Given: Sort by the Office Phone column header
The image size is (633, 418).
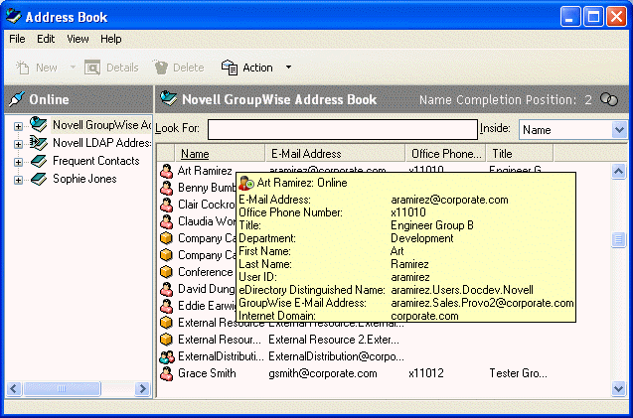Looking at the screenshot, I should (x=445, y=154).
